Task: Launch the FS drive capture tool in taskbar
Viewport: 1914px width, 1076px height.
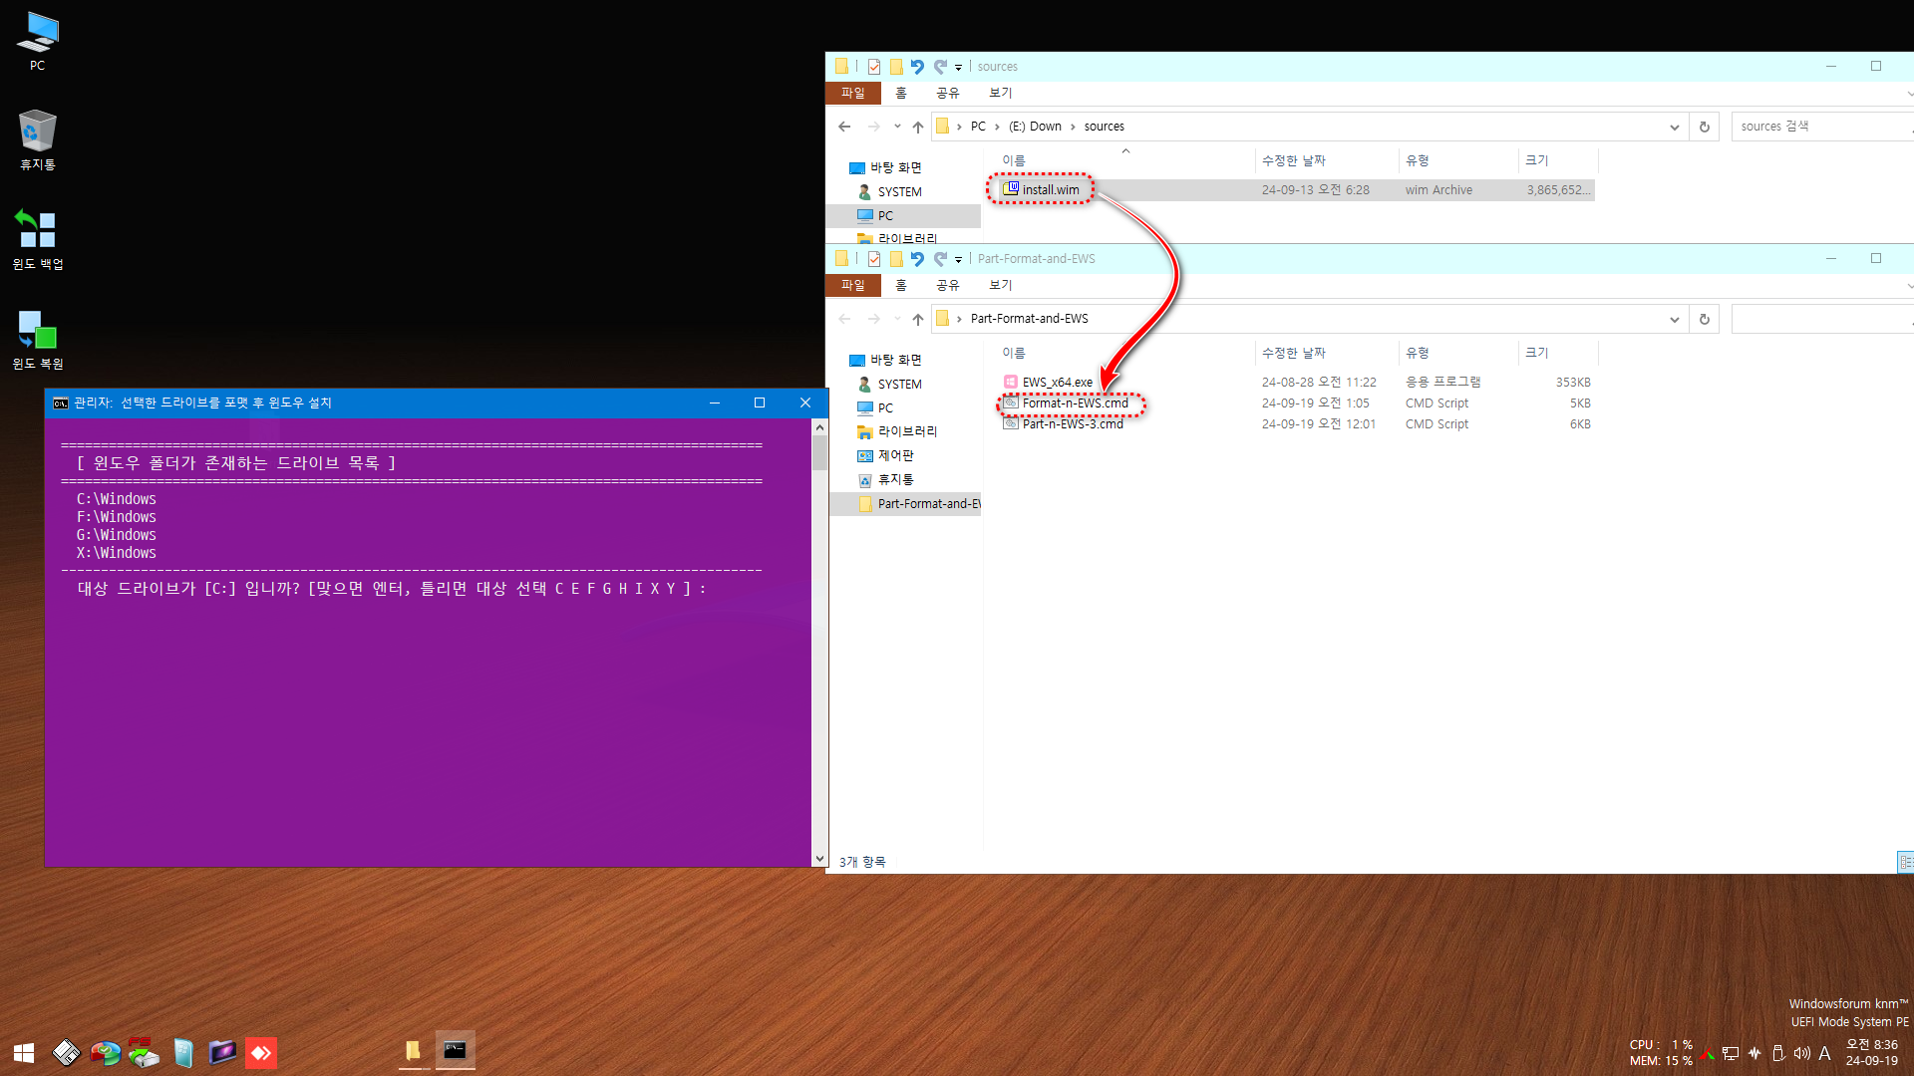Action: pos(144,1053)
